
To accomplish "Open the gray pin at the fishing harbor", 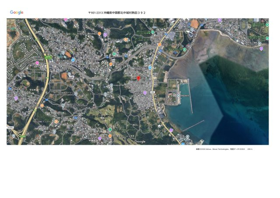I will click(178, 95).
